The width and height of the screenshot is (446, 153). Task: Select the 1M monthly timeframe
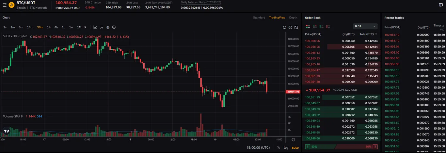(x=79, y=27)
